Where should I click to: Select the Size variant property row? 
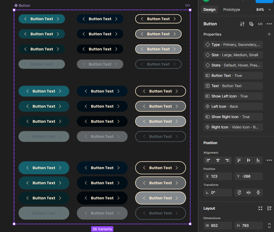click(x=233, y=55)
